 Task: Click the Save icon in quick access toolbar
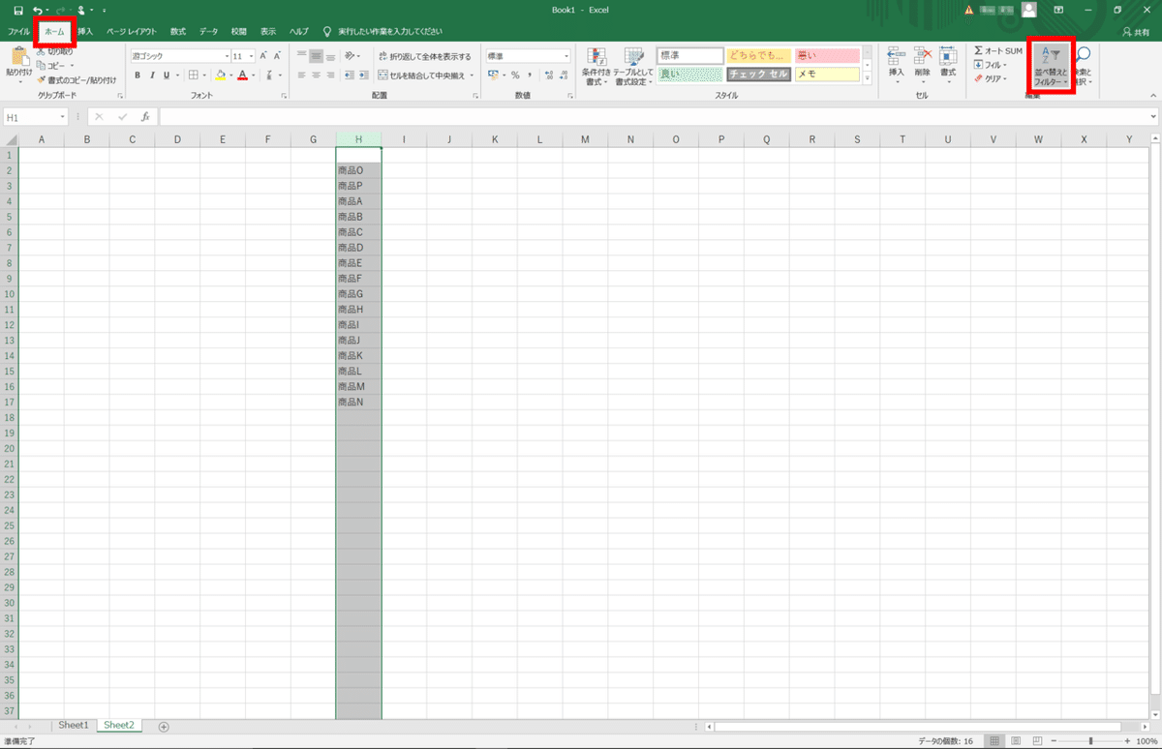[x=17, y=10]
